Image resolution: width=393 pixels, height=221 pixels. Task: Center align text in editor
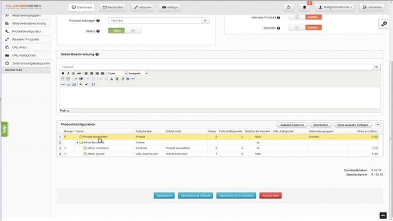[x=91, y=74]
